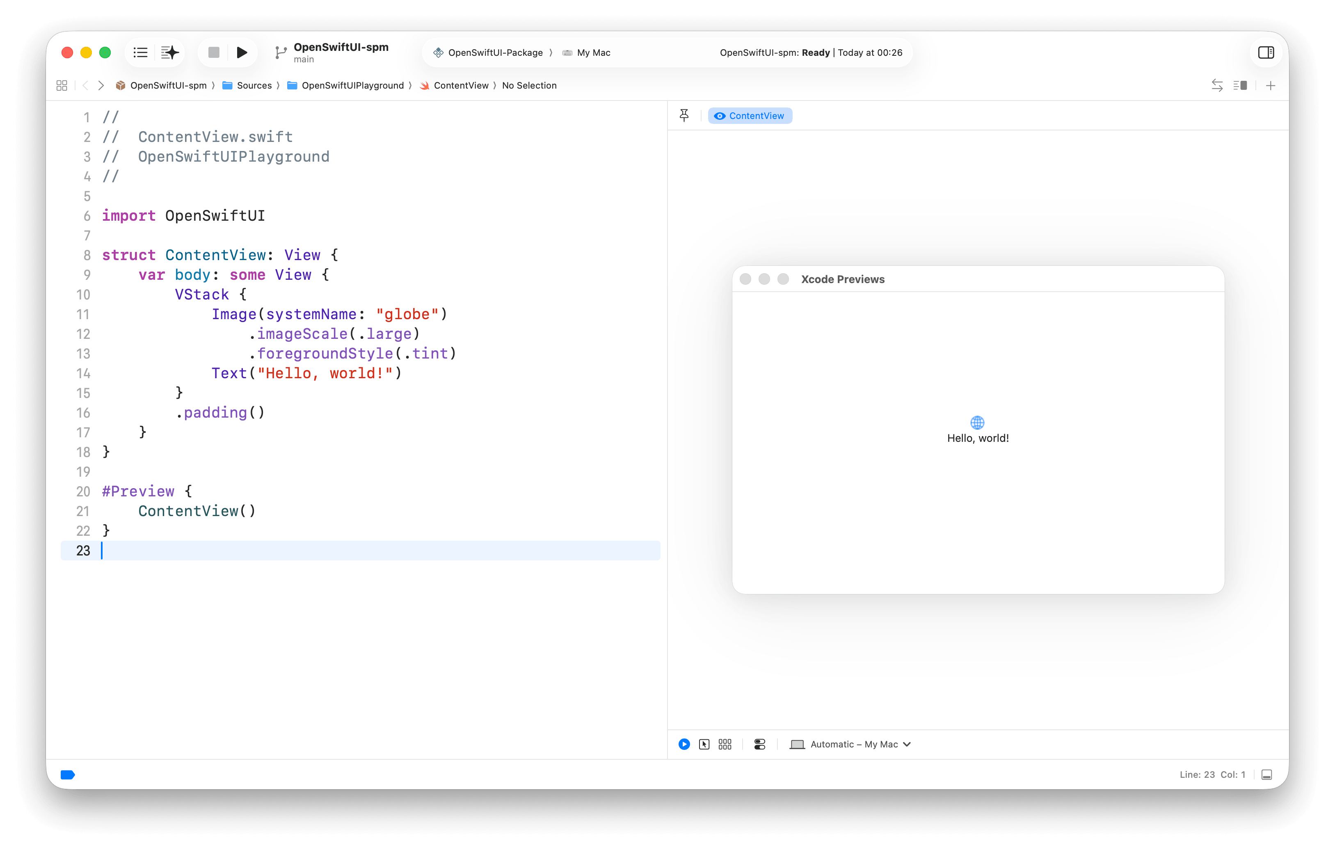Click the laptop icon beside Automatic – My Mac
The height and width of the screenshot is (850, 1335).
coord(797,744)
